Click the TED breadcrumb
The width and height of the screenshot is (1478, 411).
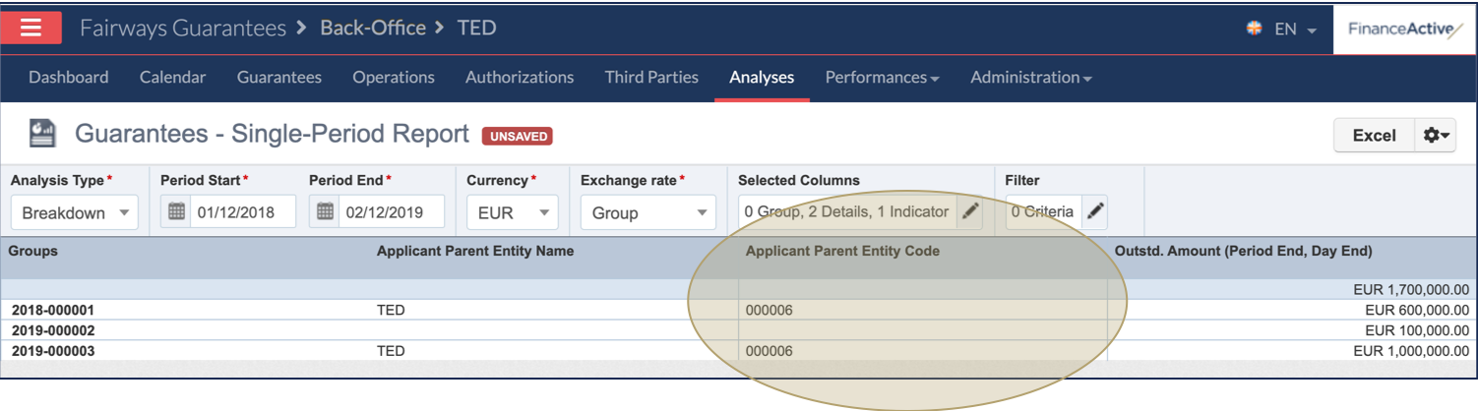476,28
